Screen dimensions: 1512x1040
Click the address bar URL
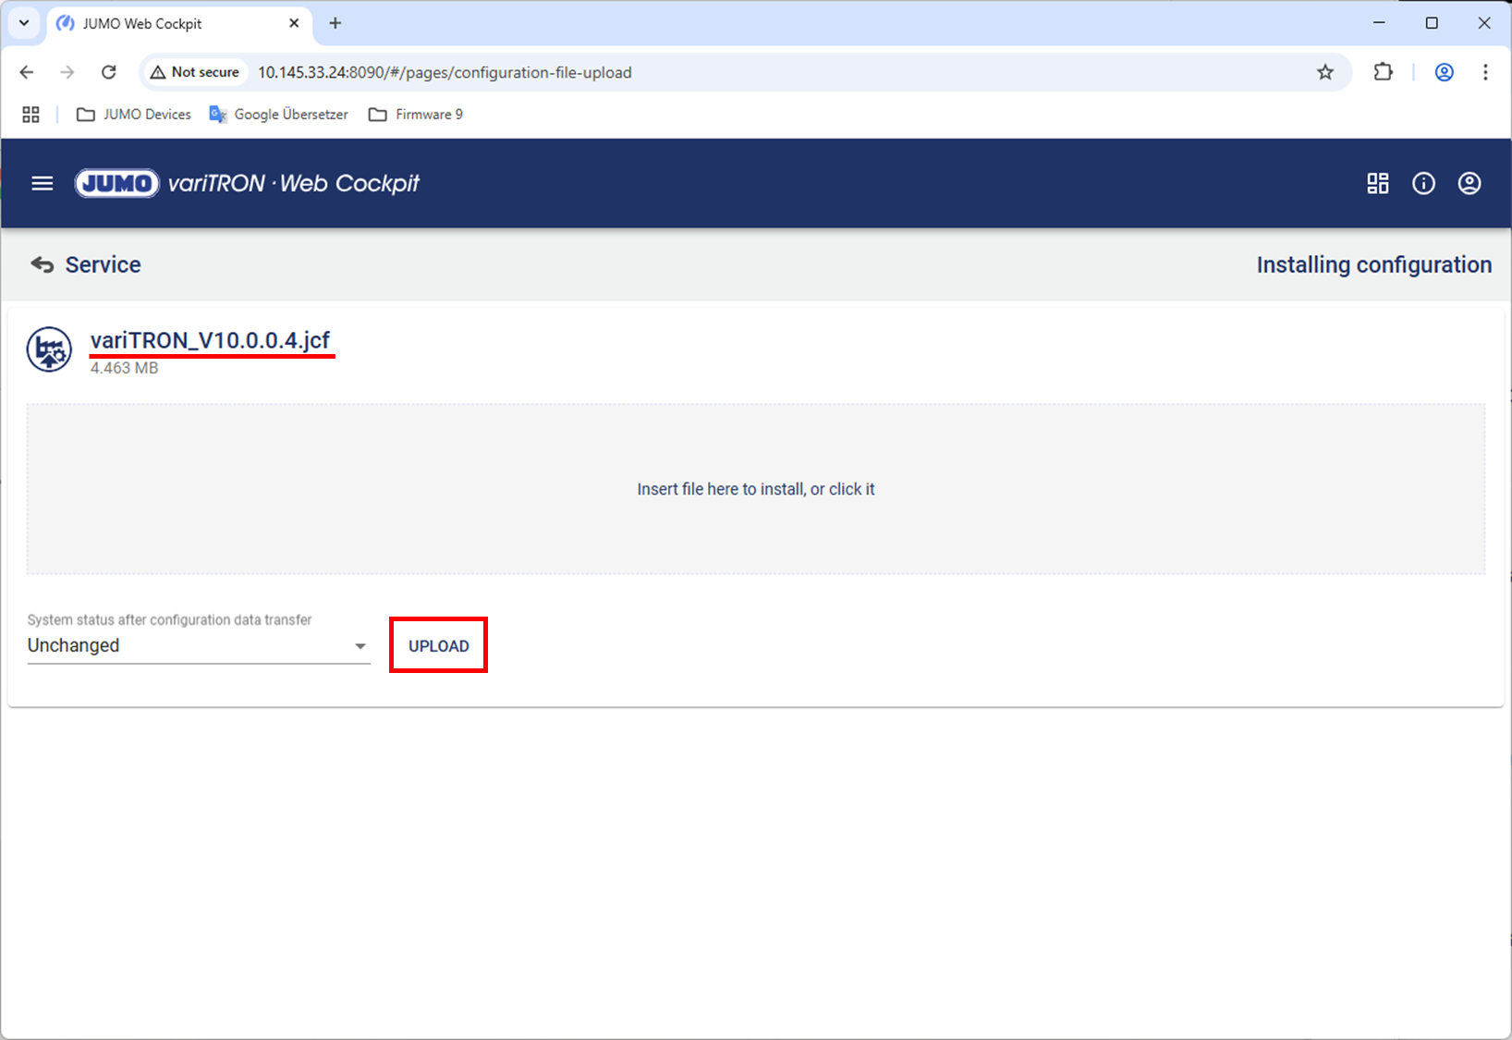pos(445,72)
